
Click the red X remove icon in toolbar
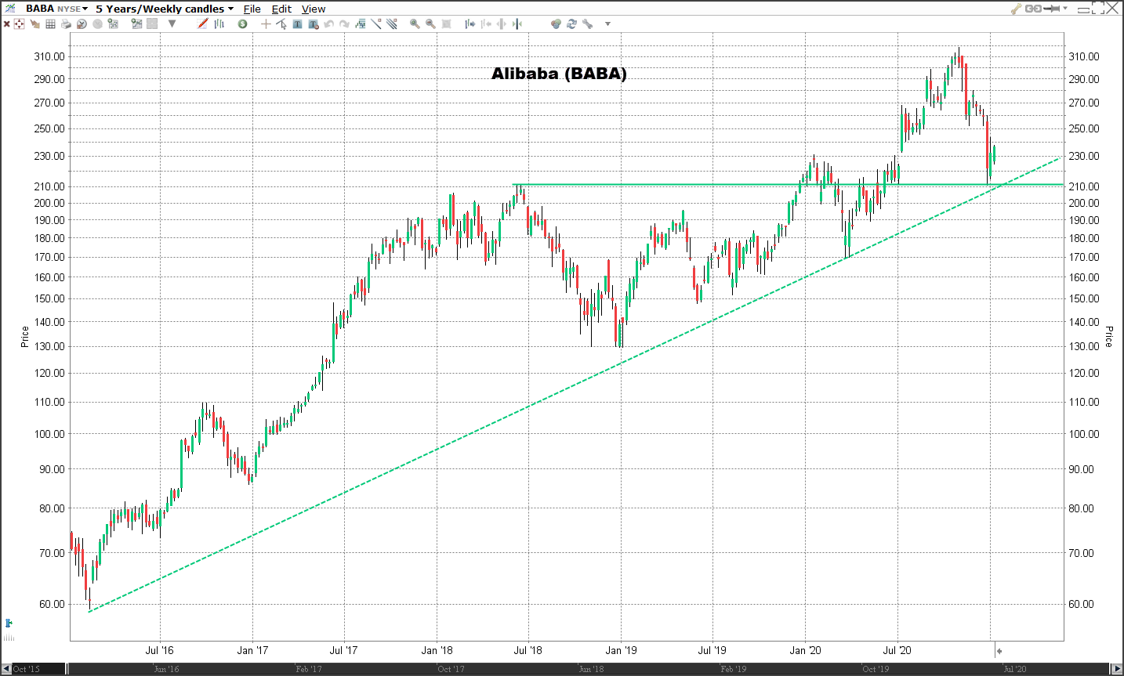point(6,24)
